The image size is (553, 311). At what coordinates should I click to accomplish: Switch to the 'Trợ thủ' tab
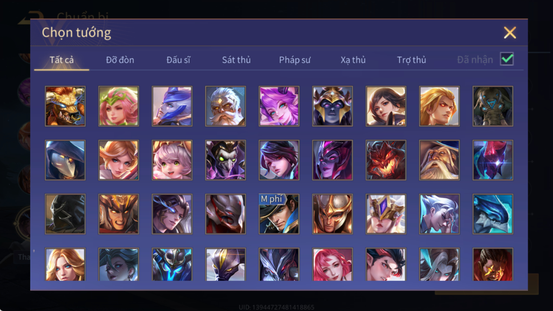pyautogui.click(x=411, y=60)
